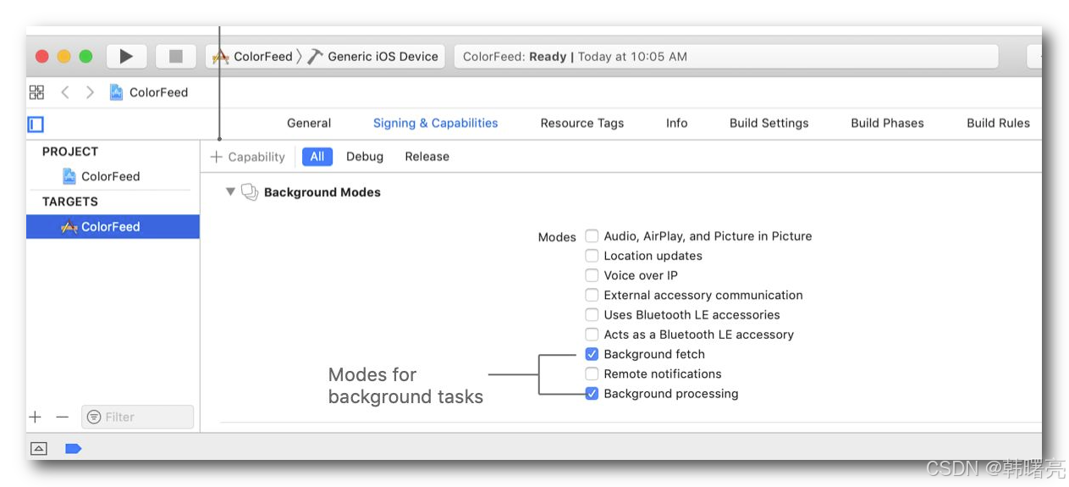Image resolution: width=1069 pixels, height=487 pixels.
Task: Add a new Capability
Action: (248, 157)
